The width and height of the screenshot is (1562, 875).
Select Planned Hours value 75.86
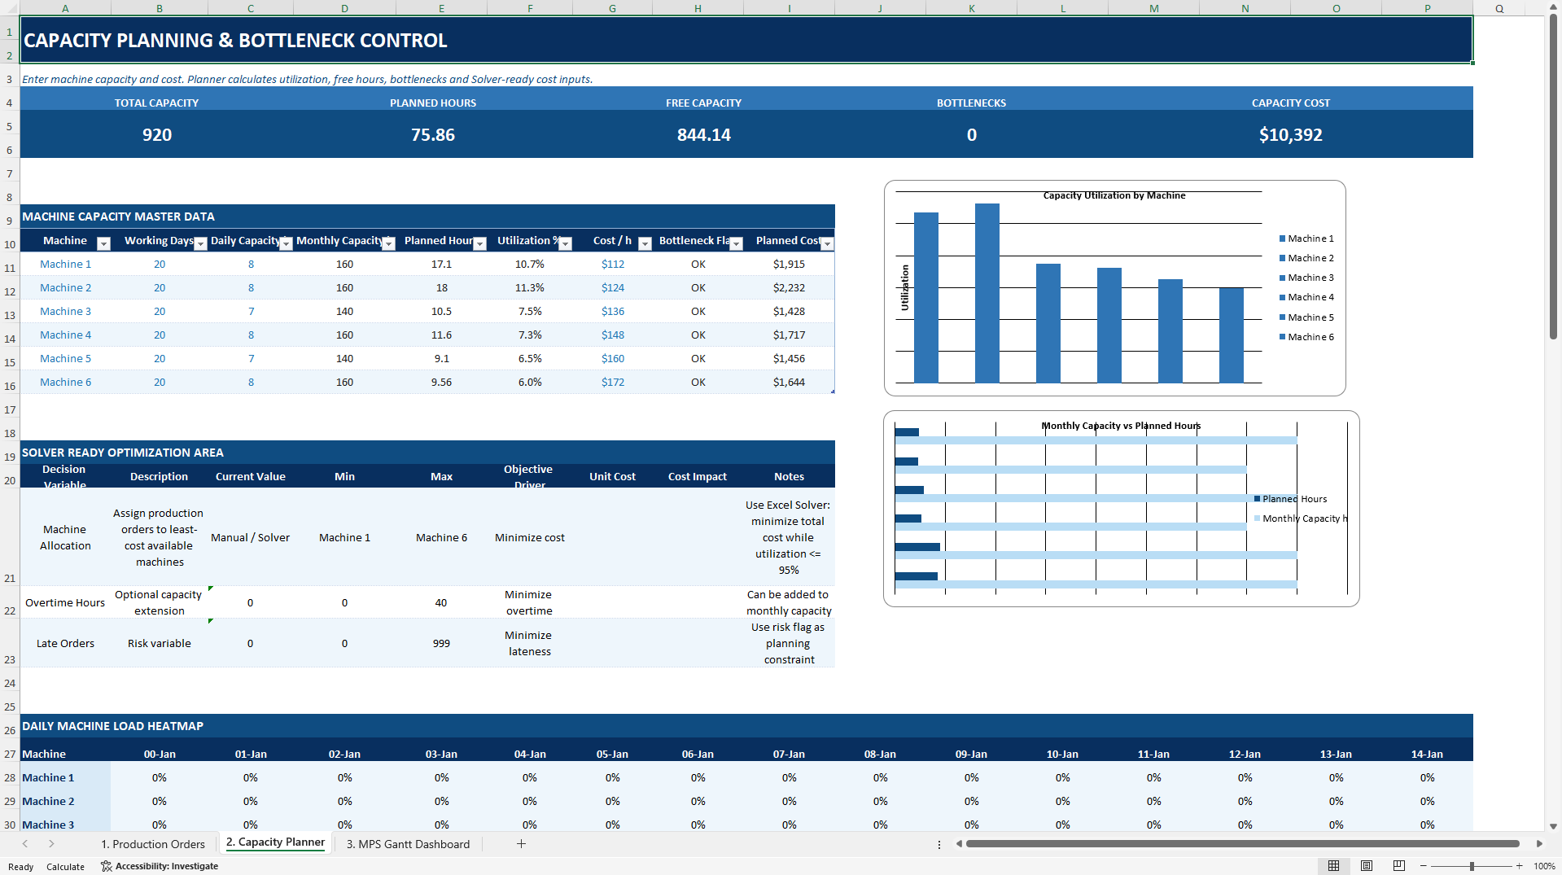(433, 135)
